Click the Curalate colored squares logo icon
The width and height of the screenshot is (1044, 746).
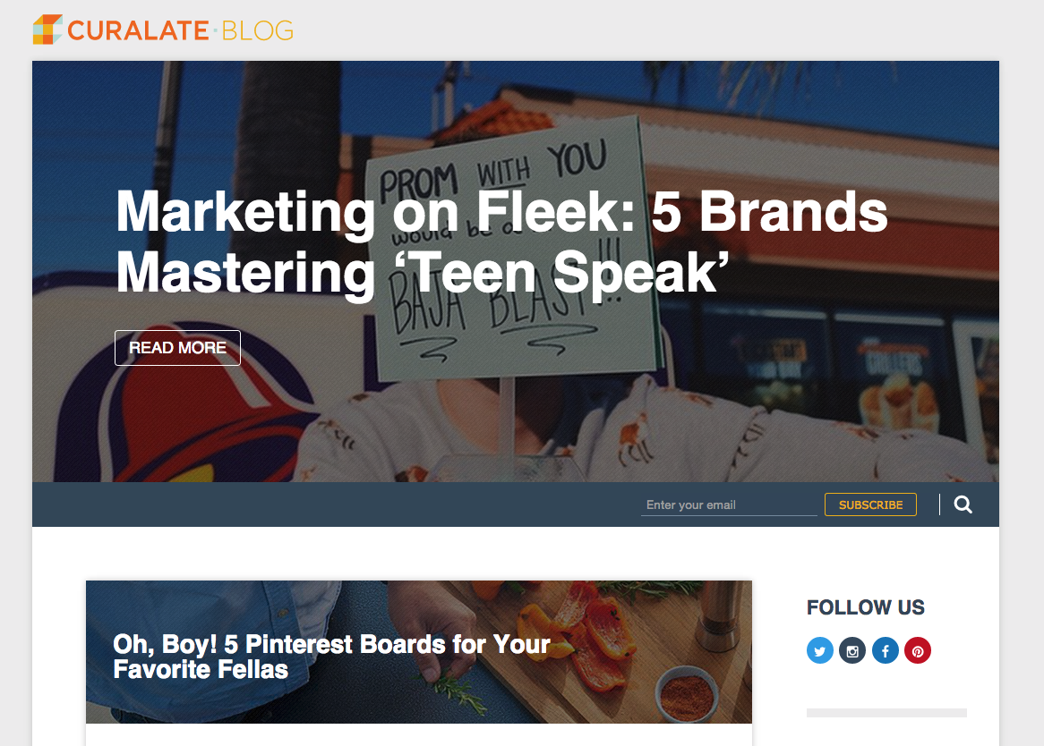tap(47, 30)
